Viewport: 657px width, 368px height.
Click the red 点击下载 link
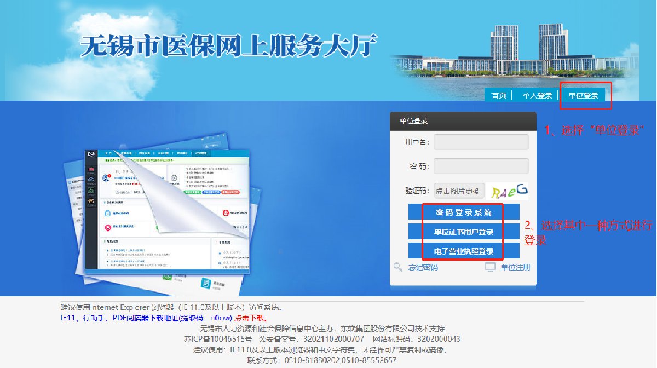251,318
